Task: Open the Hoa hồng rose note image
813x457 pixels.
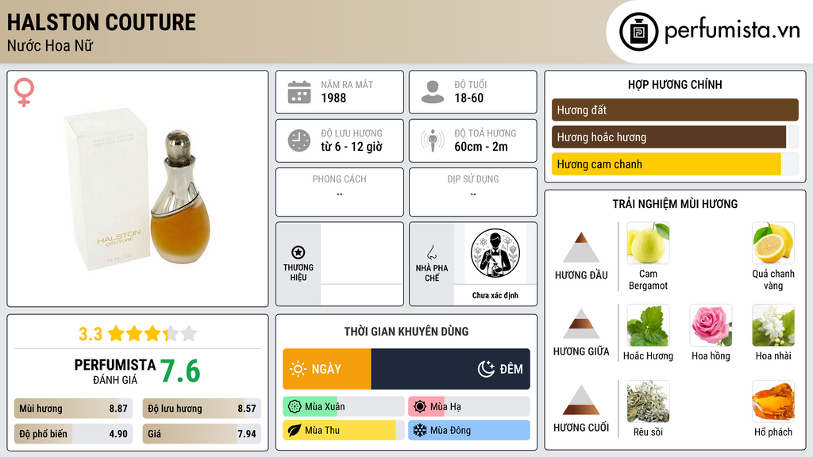Action: 711,325
